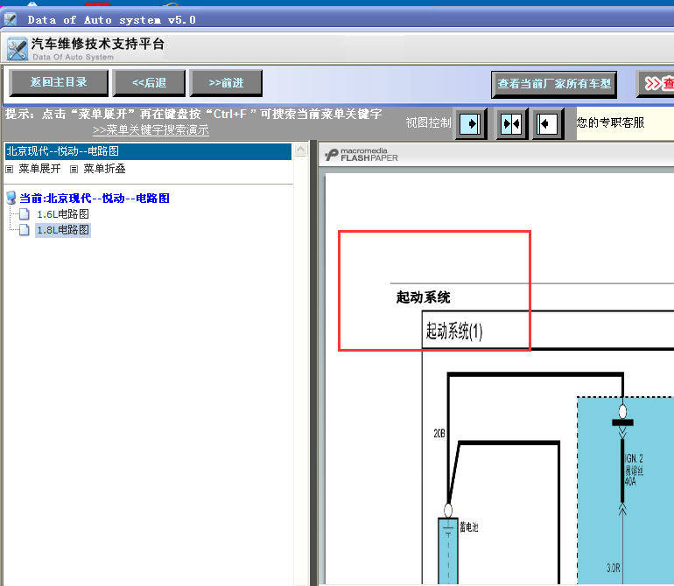Click the Macromedia FlashPaper logo
674x586 pixels.
(362, 155)
